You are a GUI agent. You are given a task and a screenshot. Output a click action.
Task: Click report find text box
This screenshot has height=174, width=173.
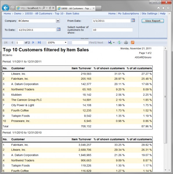[80, 42]
